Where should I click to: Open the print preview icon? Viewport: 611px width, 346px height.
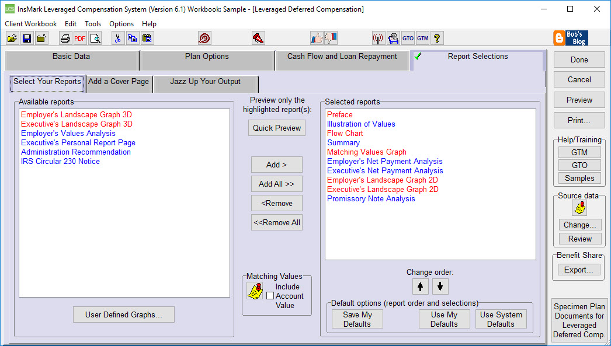coord(95,37)
